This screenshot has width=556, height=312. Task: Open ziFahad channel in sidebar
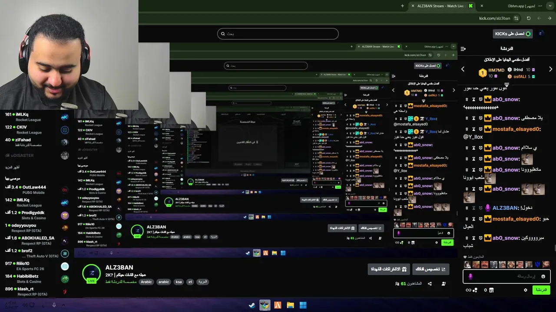pos(37,142)
